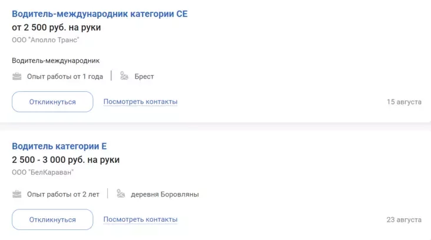Open the Водитель категории Е vacancy title
Image resolution: width=431 pixels, height=240 pixels.
click(x=59, y=146)
